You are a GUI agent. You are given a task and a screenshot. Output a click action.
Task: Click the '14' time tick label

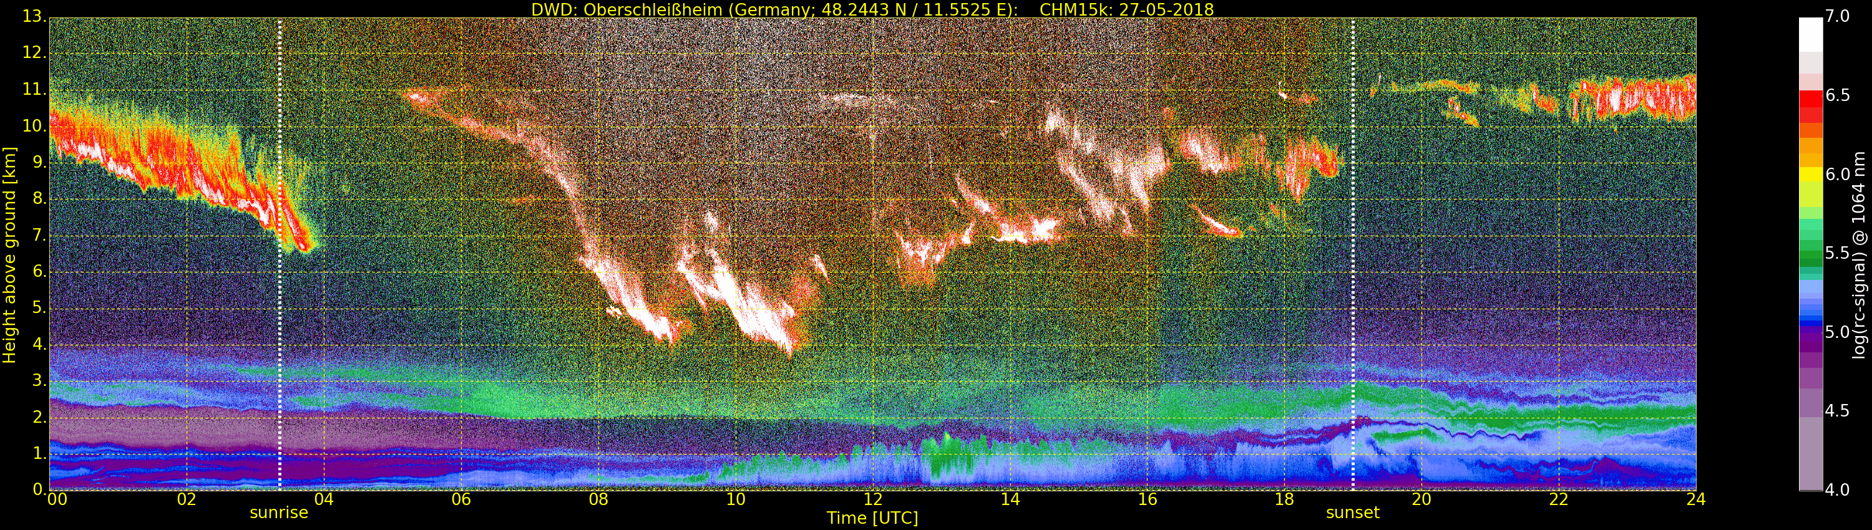point(1010,499)
